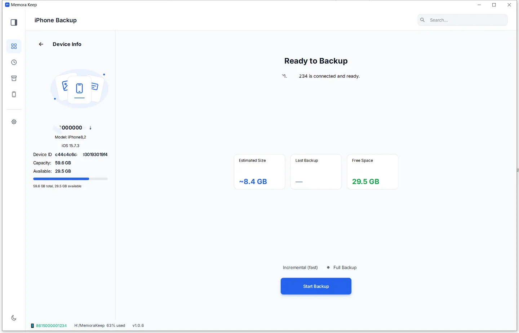
Task: Switch to dark mode with moon icon
Action: (14, 318)
